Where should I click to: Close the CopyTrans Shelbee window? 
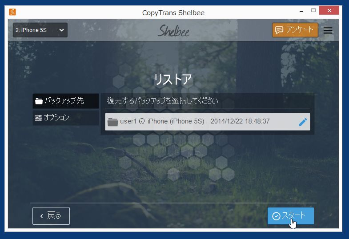[x=329, y=10]
